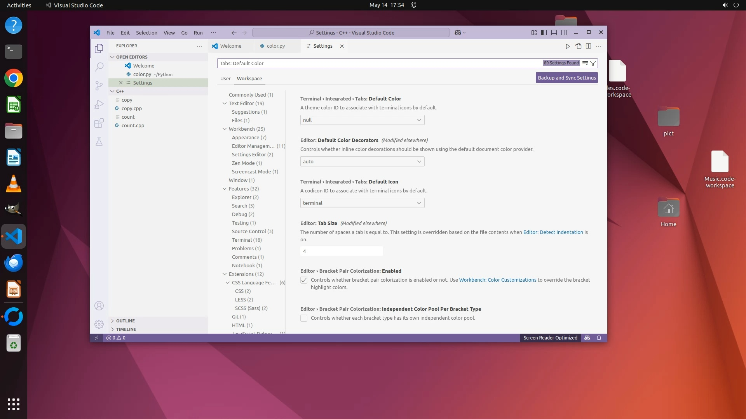Click the Manage gear icon
Image resolution: width=746 pixels, height=419 pixels.
[99, 324]
